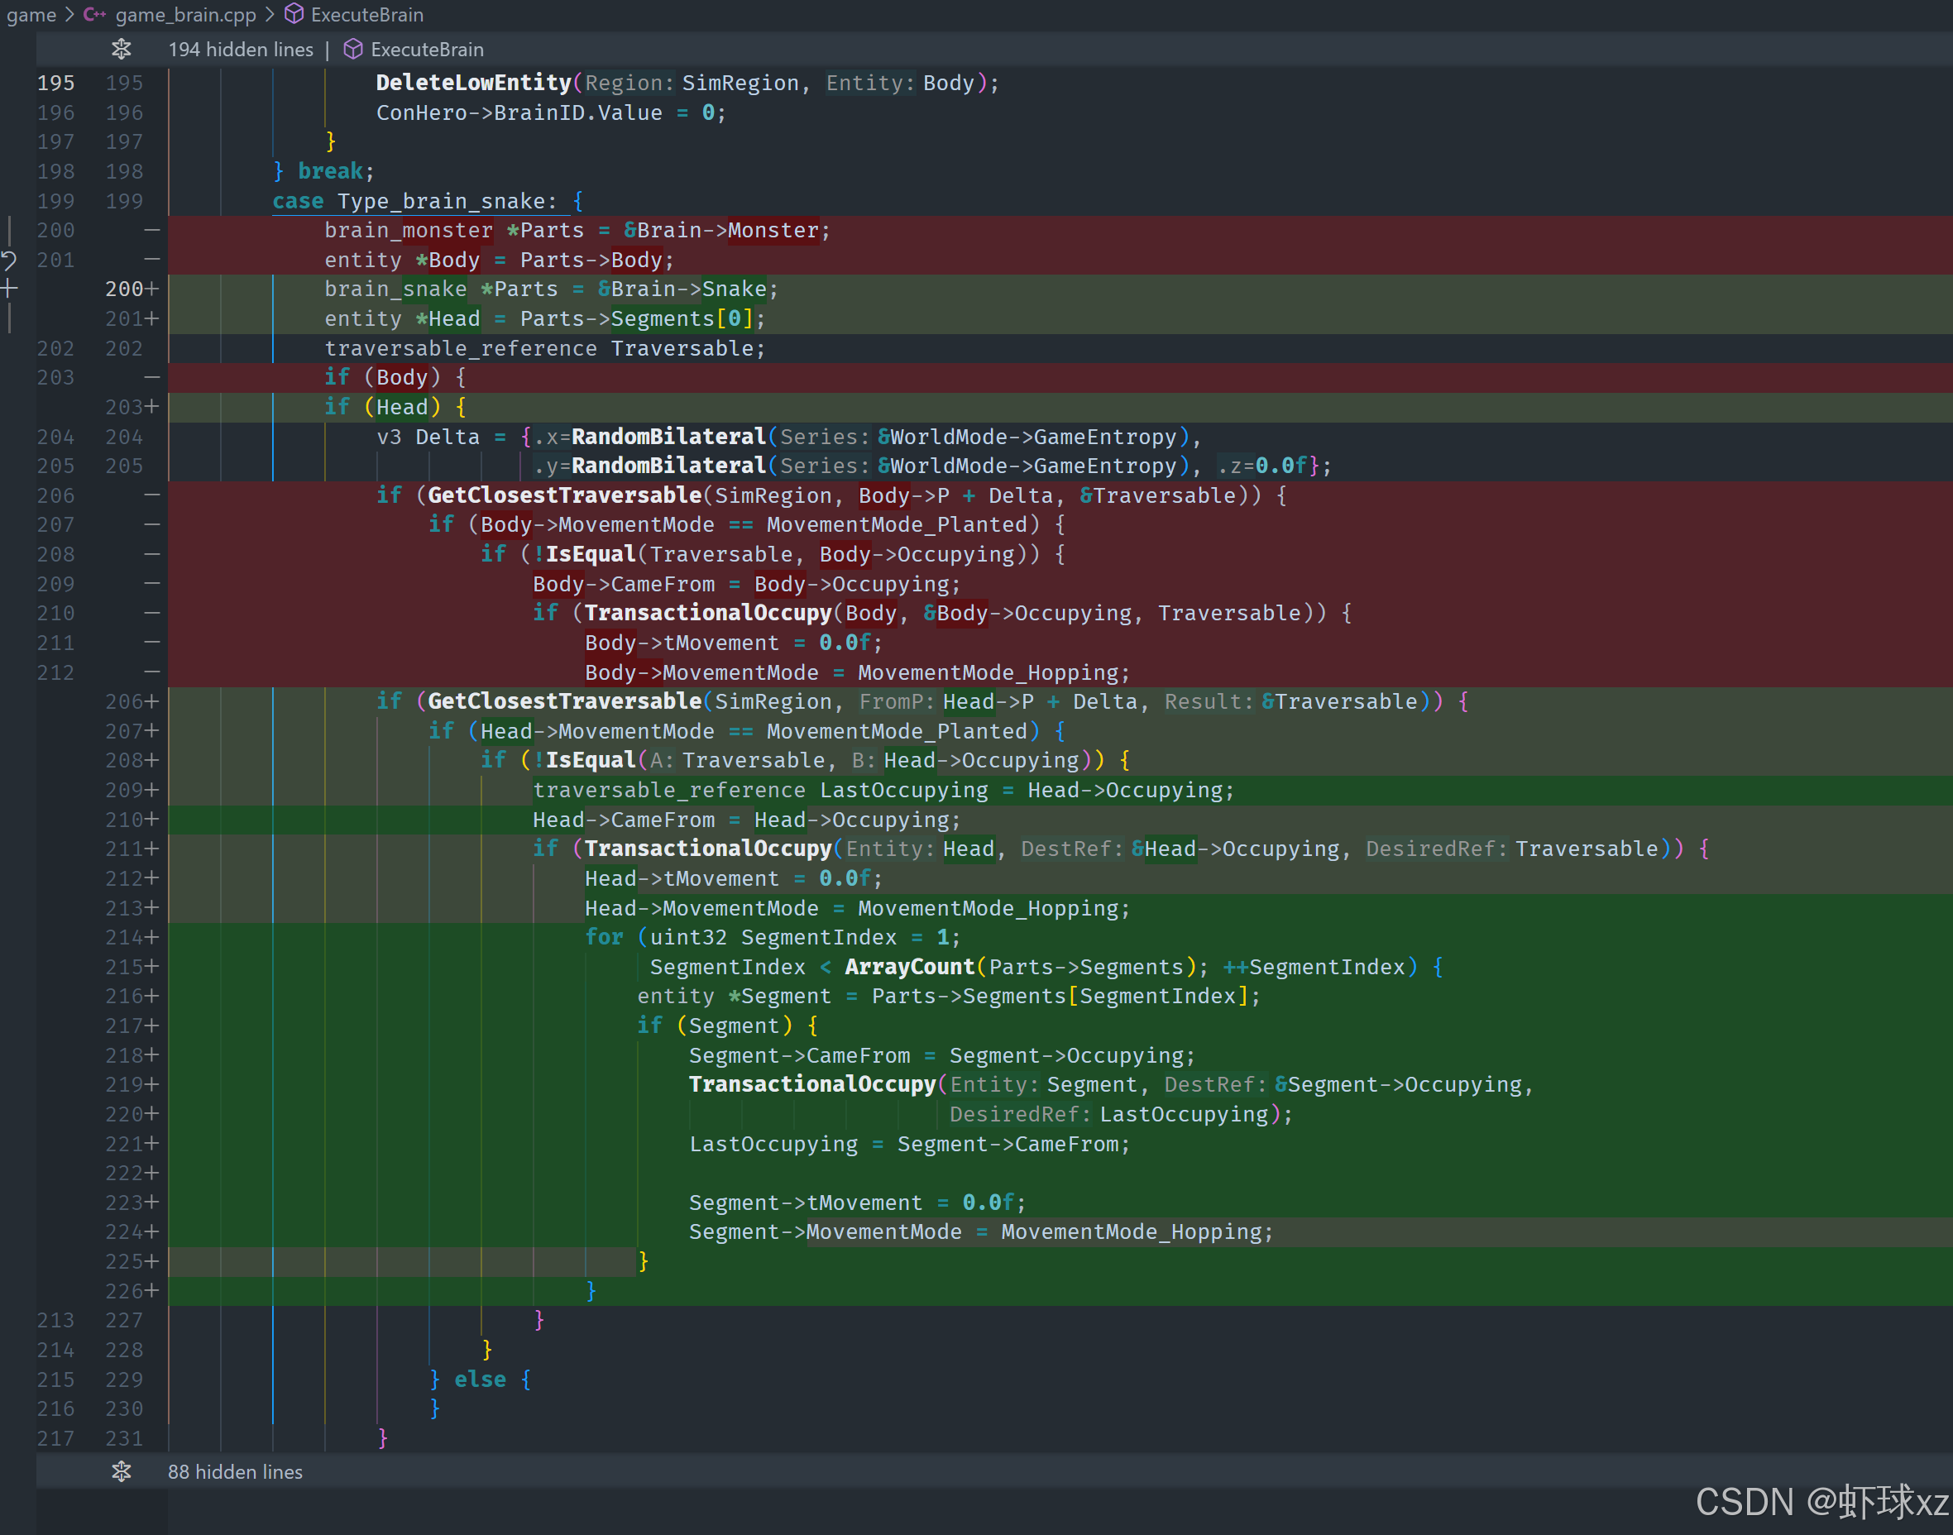Click the stage change plus icon

(9, 289)
